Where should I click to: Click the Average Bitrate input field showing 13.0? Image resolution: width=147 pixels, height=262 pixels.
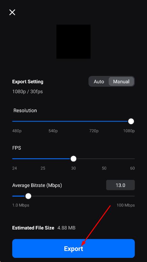pos(121,185)
